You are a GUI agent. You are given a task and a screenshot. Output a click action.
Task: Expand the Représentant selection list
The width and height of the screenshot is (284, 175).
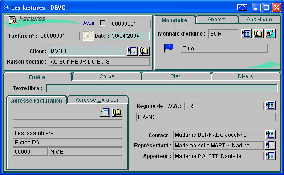click(270, 145)
